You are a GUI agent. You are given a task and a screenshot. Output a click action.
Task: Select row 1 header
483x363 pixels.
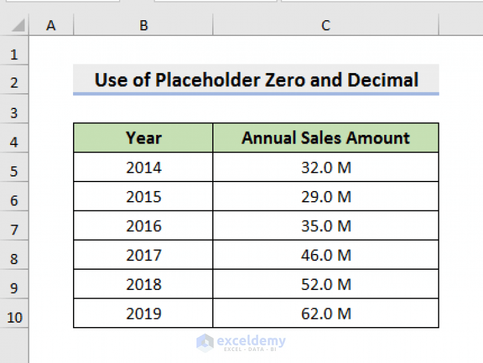(14, 50)
